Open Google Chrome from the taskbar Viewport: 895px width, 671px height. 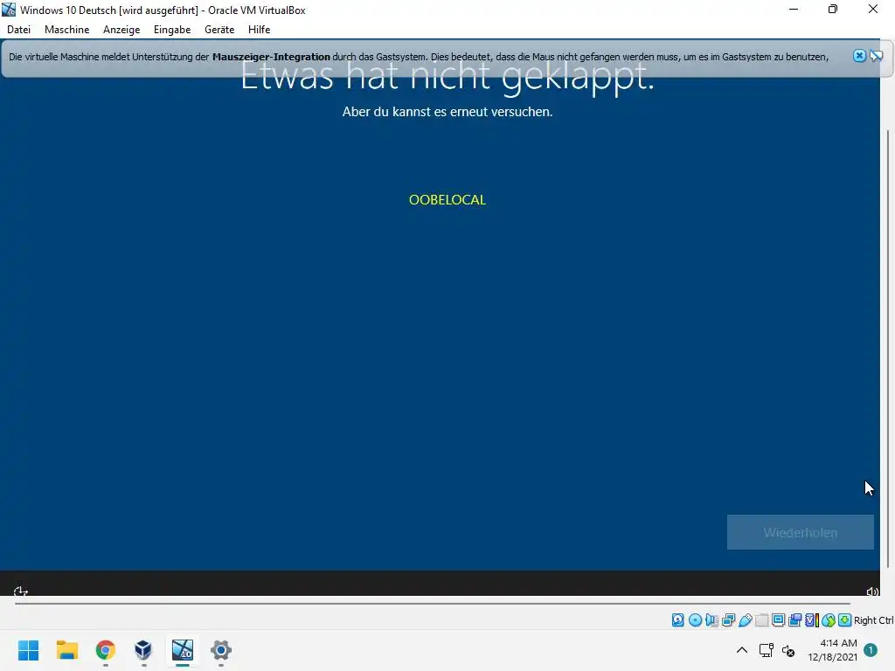(x=106, y=650)
